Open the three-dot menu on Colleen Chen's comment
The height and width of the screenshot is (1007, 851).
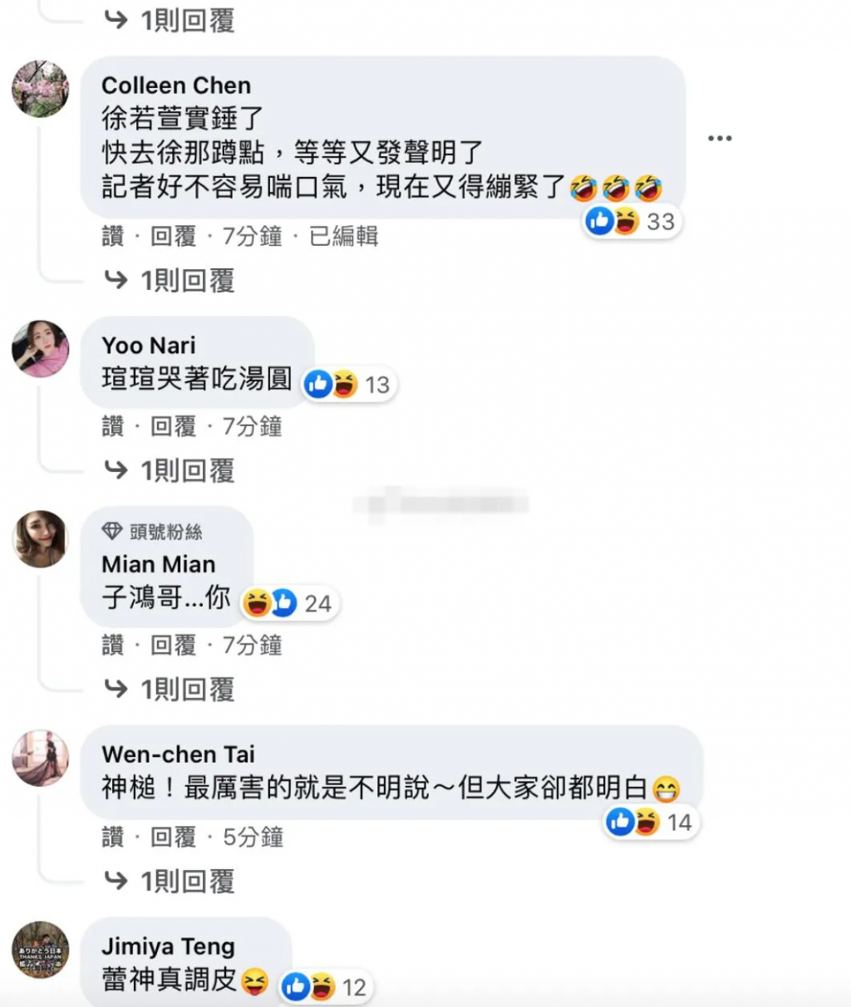720,138
